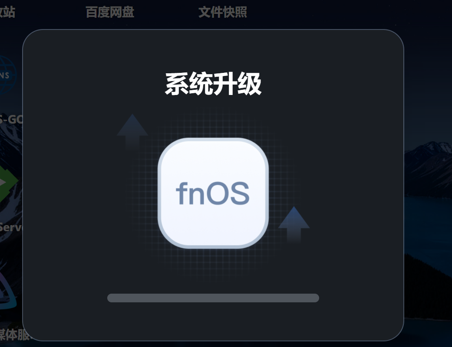452x347 pixels.
Task: Click the brighter blue upward arrow graphic
Action: tap(294, 225)
